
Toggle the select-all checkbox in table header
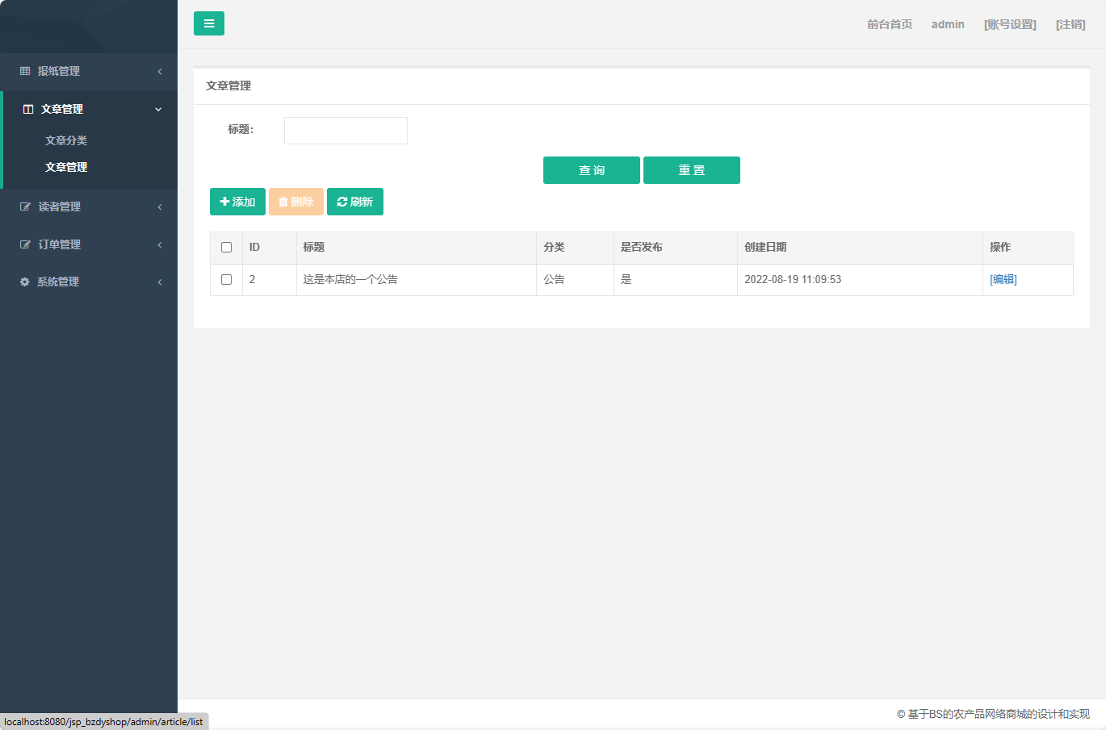tap(226, 247)
